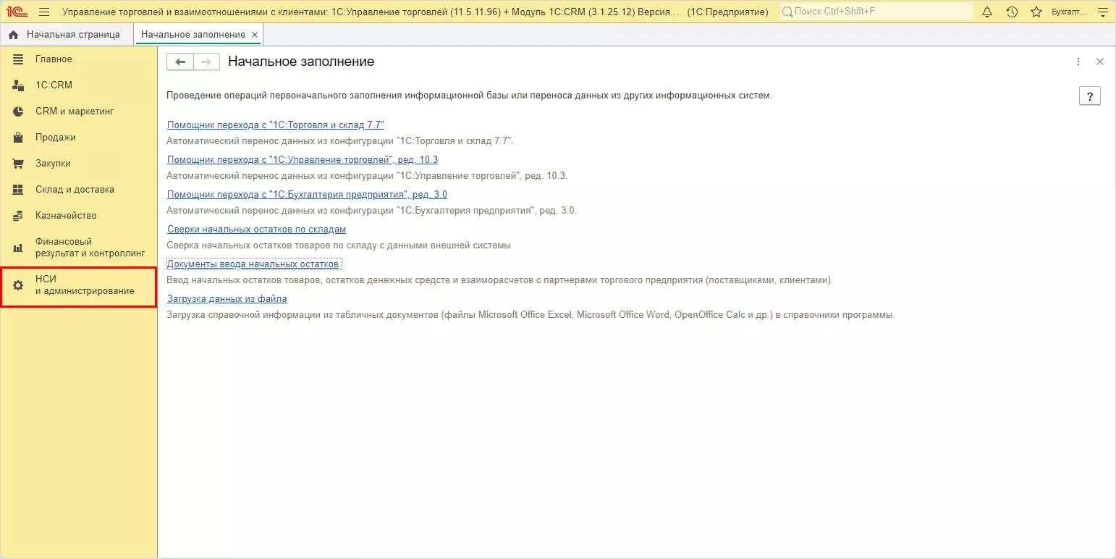Viewport: 1116px width, 559px height.
Task: Click the window title Управление торговлей и взаимоотношениями
Action: (415, 12)
